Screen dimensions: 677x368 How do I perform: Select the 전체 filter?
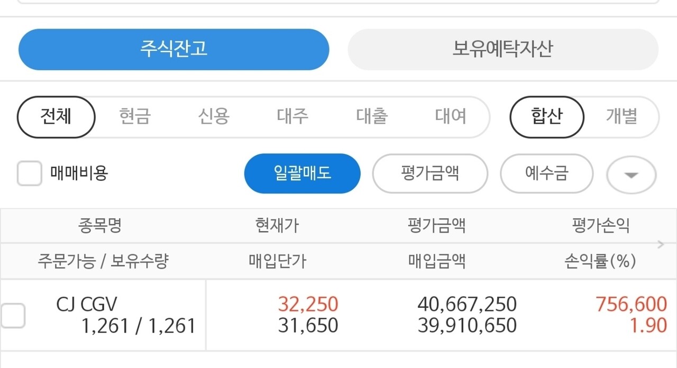[56, 117]
